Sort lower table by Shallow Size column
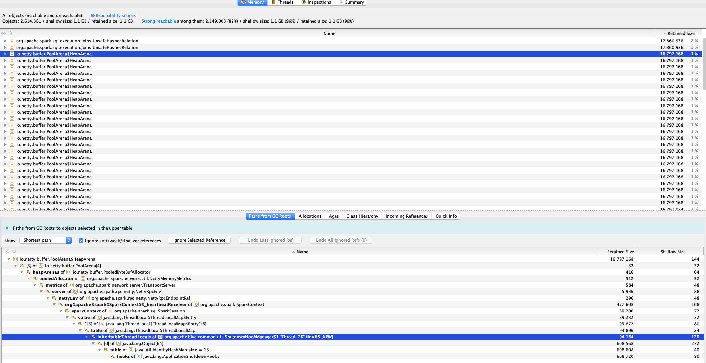Screen dimensions: 706x363 click(671, 252)
